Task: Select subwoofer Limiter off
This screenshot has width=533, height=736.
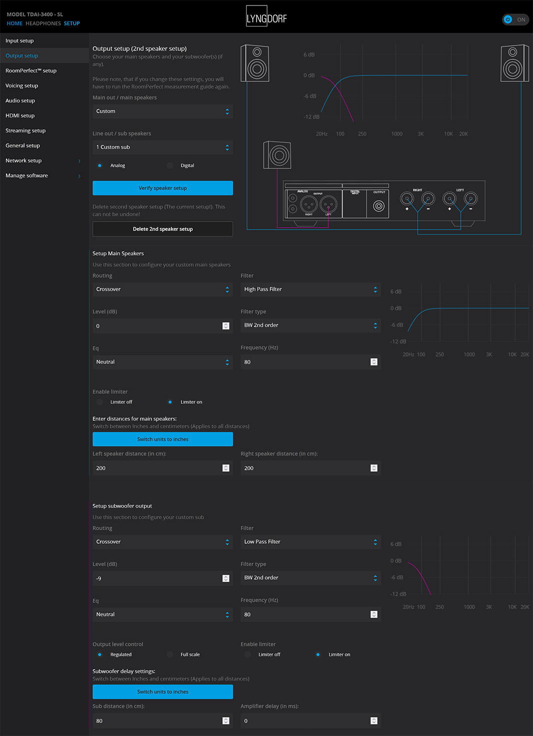Action: (x=248, y=655)
